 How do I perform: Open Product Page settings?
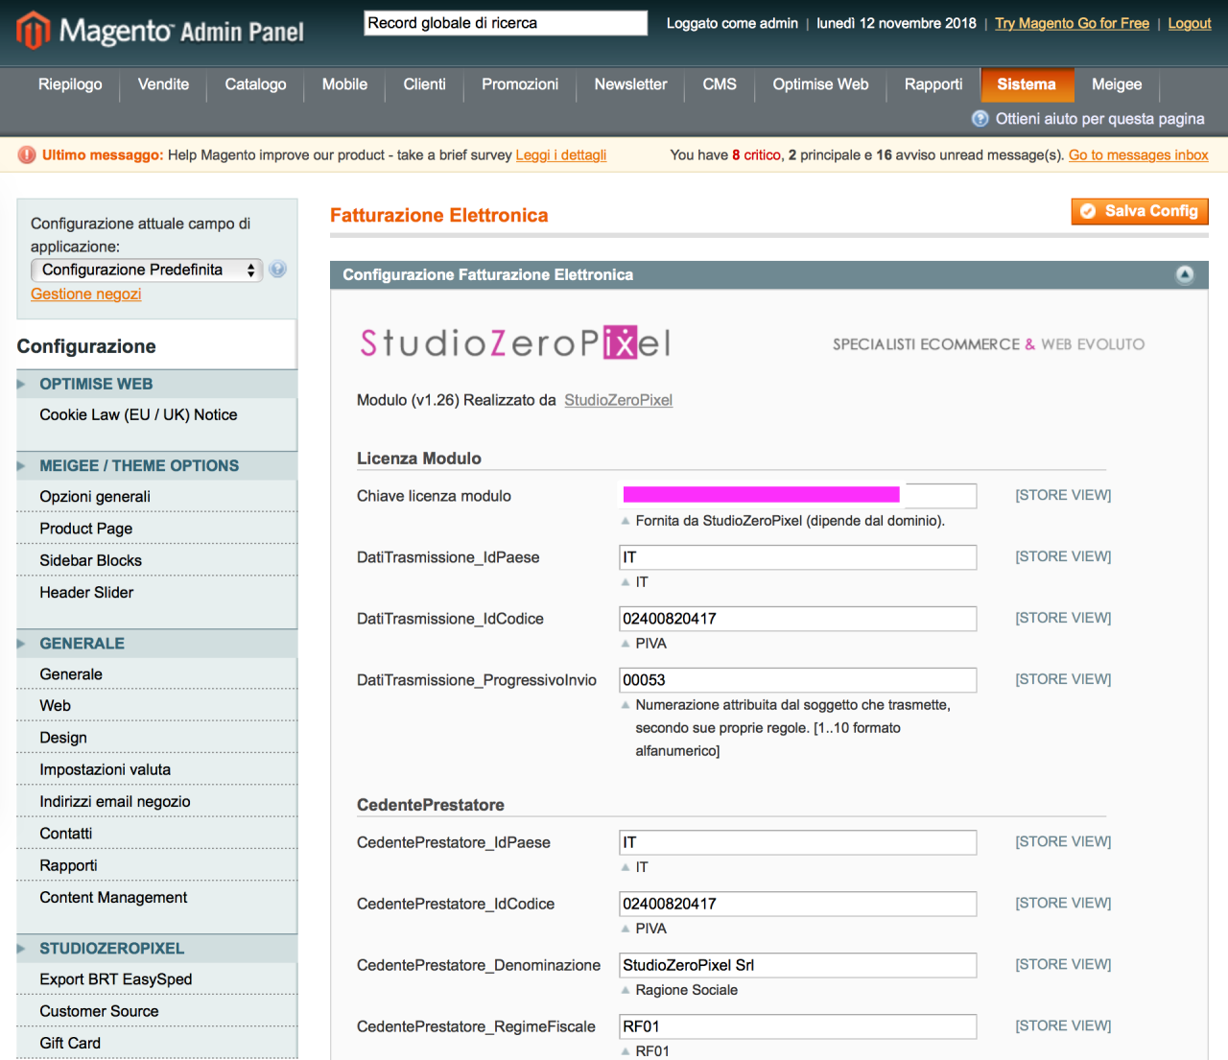pos(86,529)
